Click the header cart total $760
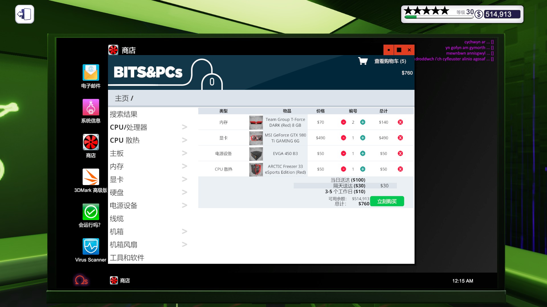 (x=407, y=73)
